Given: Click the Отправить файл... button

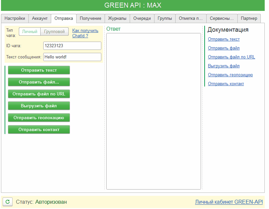Looking at the screenshot, I should 39,82.
